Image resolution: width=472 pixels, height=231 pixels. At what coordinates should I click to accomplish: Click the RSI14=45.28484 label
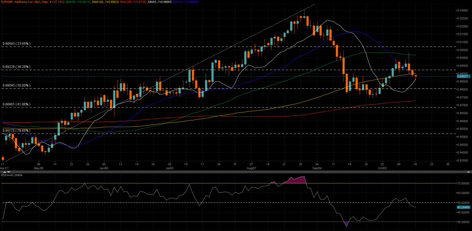12,175
